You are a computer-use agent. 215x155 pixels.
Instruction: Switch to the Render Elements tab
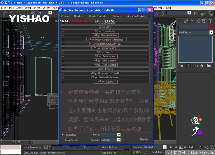point(97,16)
